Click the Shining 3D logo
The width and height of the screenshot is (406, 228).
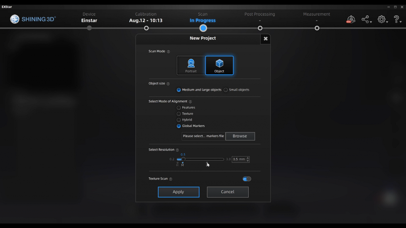pyautogui.click(x=33, y=19)
